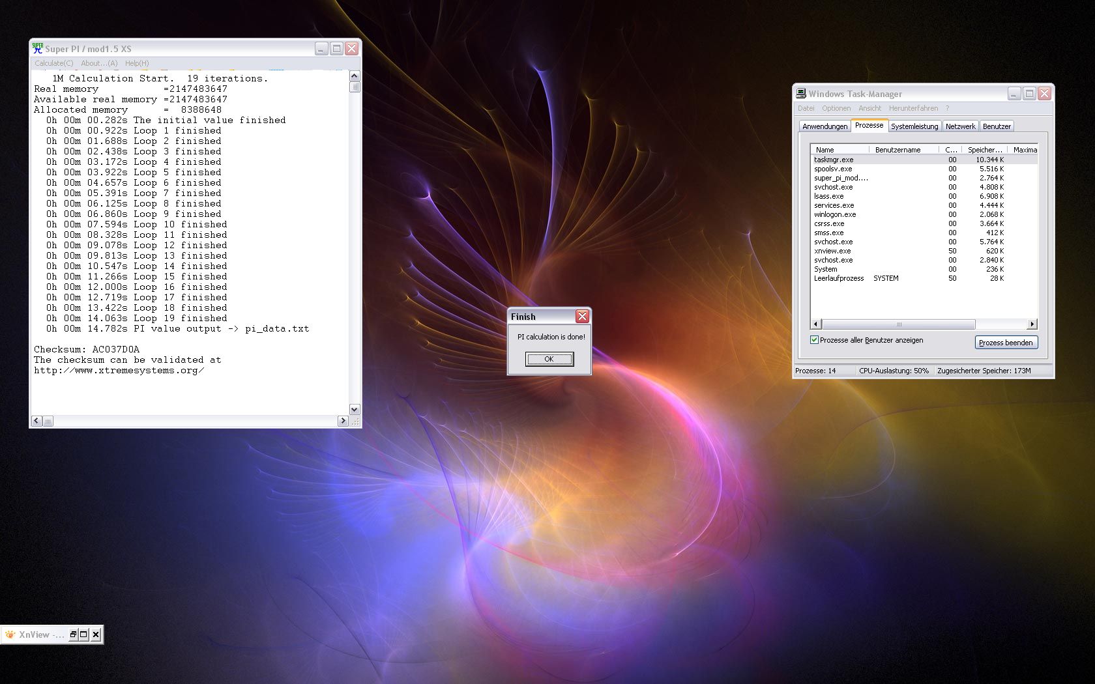
Task: Minimize the Super PI window
Action: click(321, 49)
